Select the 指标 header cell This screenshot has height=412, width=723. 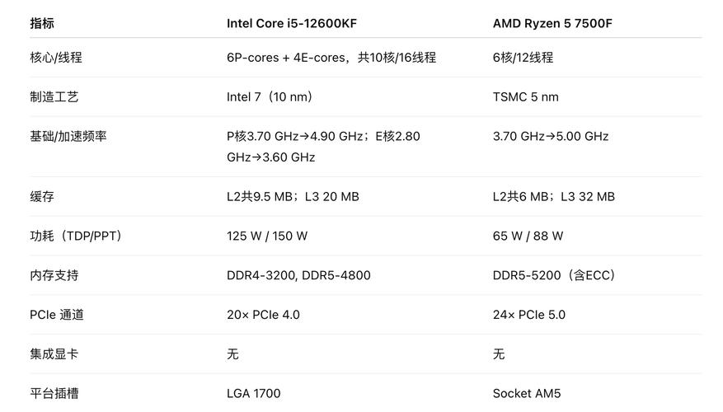pyautogui.click(x=42, y=24)
